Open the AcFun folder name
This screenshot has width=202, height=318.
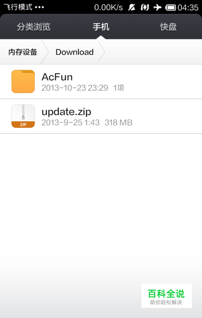tap(57, 77)
